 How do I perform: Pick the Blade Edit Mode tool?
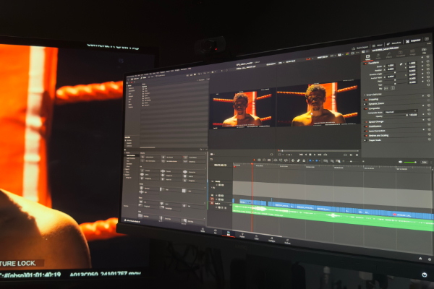coord(269,160)
